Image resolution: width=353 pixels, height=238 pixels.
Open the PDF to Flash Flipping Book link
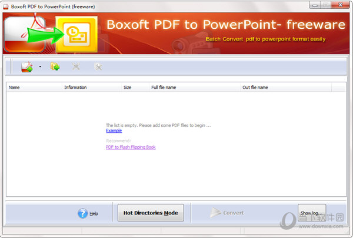pos(131,147)
